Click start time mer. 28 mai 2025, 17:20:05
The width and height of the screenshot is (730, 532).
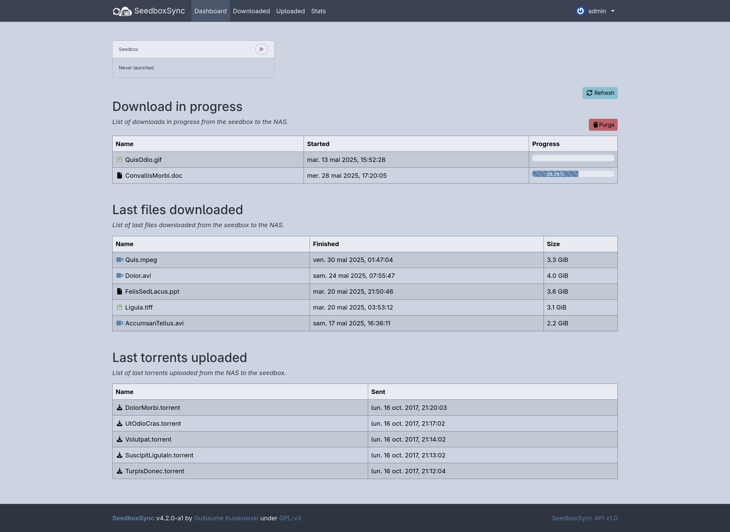[347, 175]
